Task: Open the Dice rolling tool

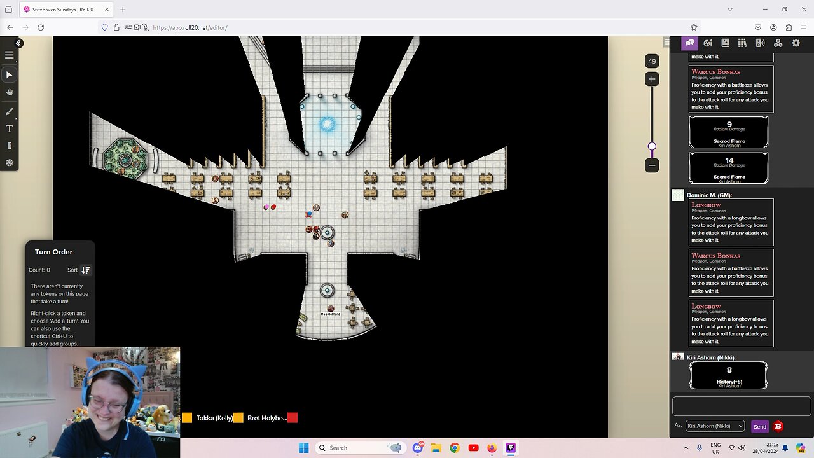Action: click(10, 163)
